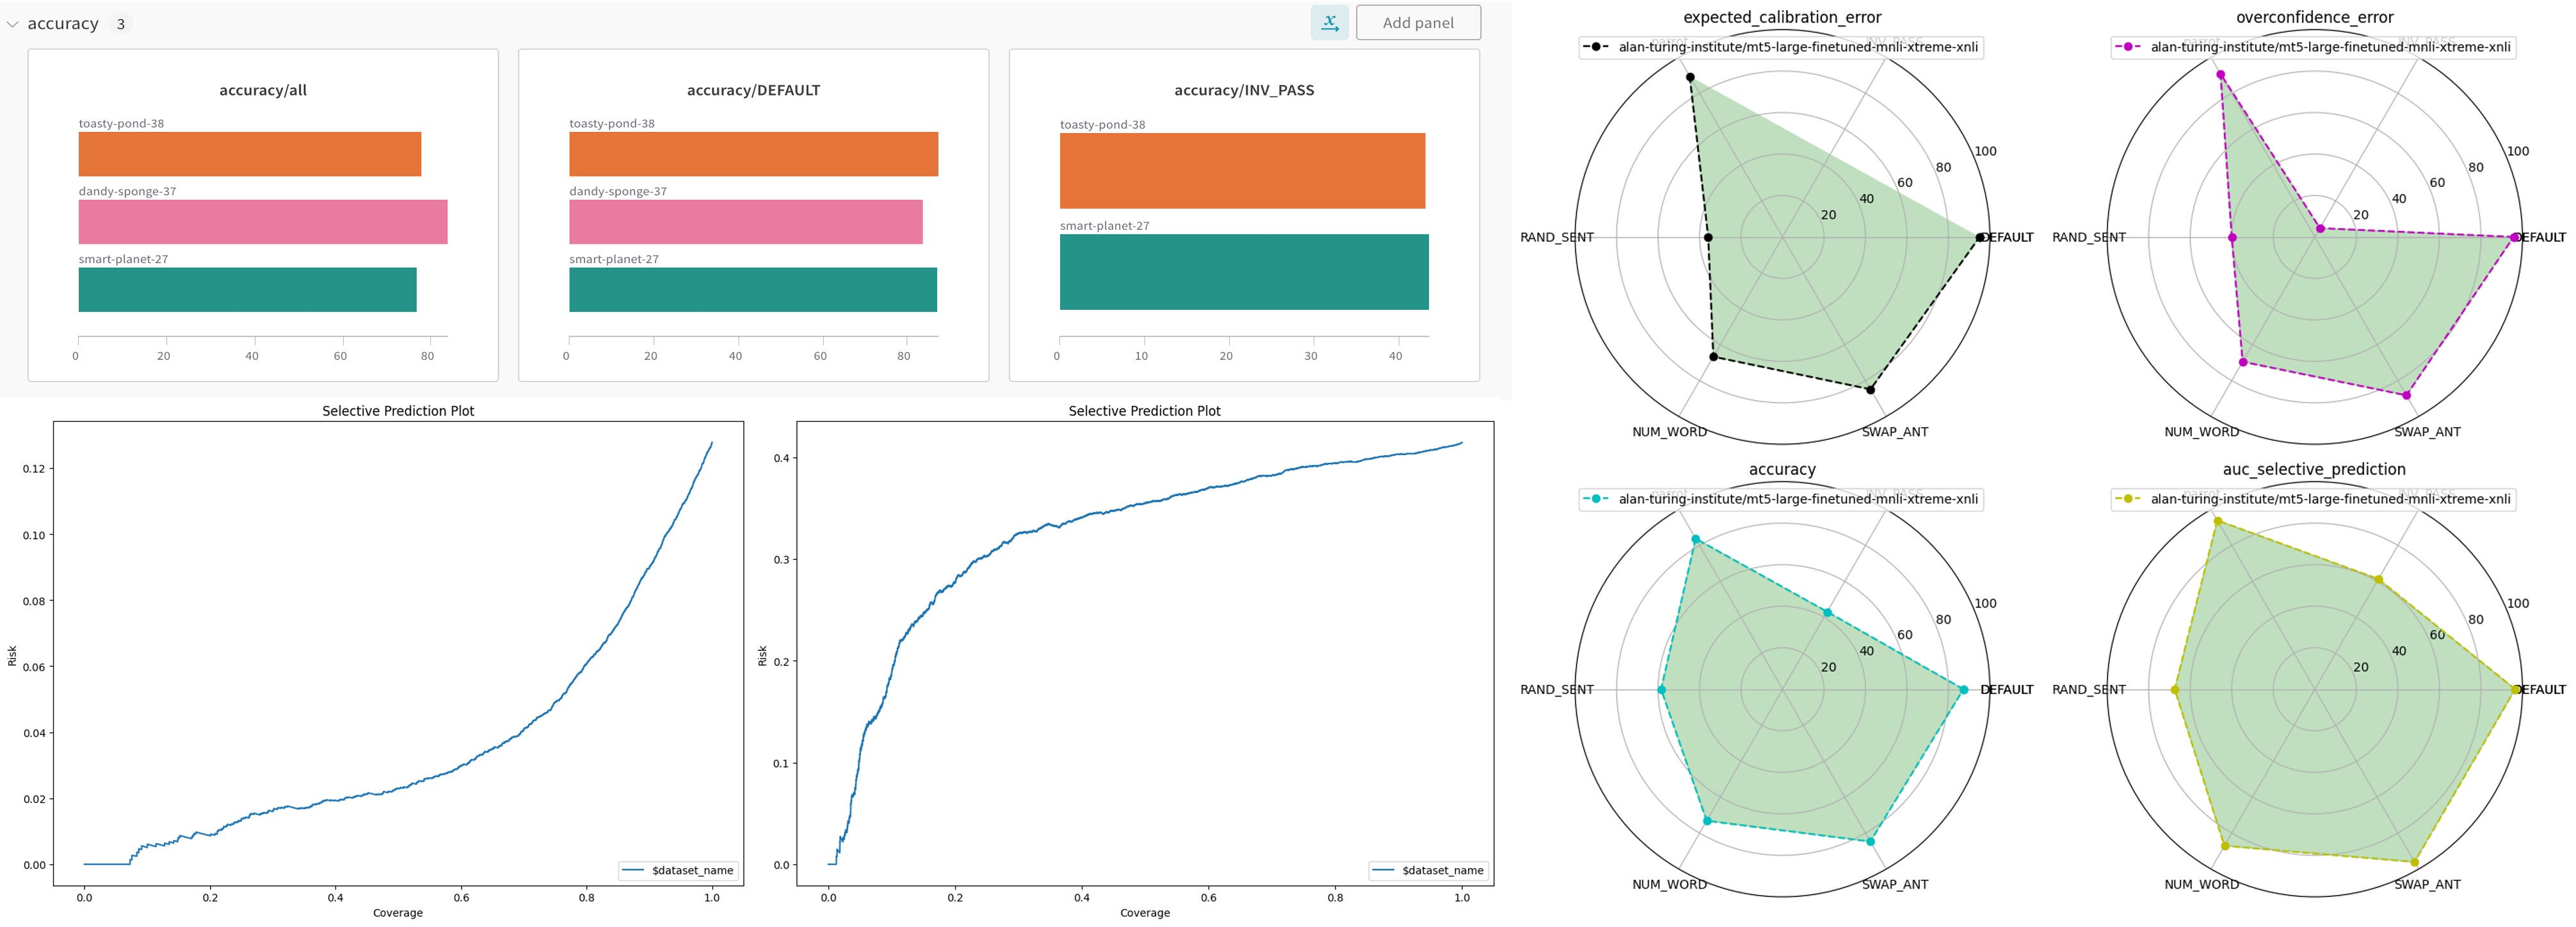The width and height of the screenshot is (2576, 927).
Task: Click smart-planet-27 label in accuracy/all panel
Action: coord(123,259)
